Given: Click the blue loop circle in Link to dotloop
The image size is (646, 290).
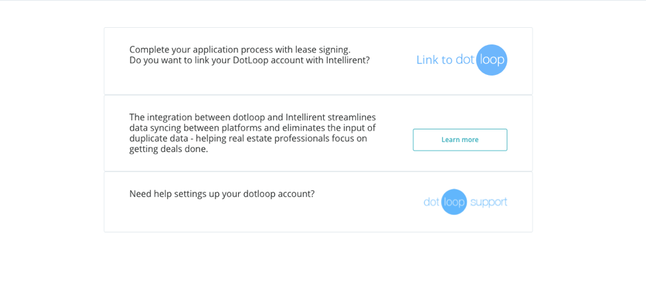Looking at the screenshot, I should tap(491, 60).
